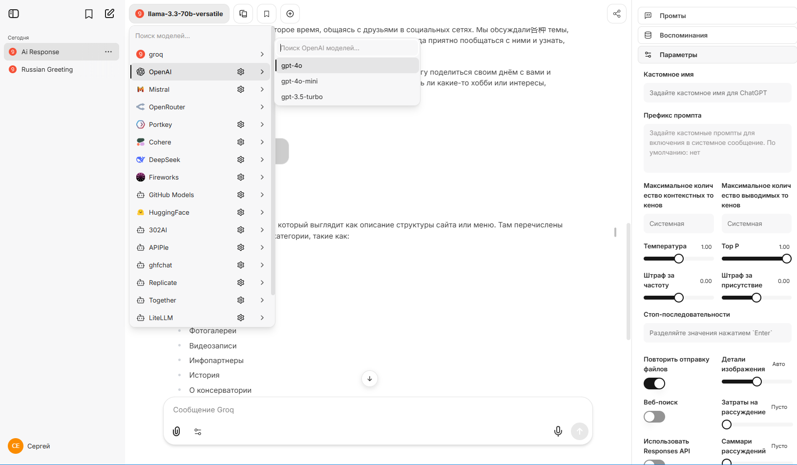The width and height of the screenshot is (797, 465).
Task: Click the share icon at top right
Action: 617,14
